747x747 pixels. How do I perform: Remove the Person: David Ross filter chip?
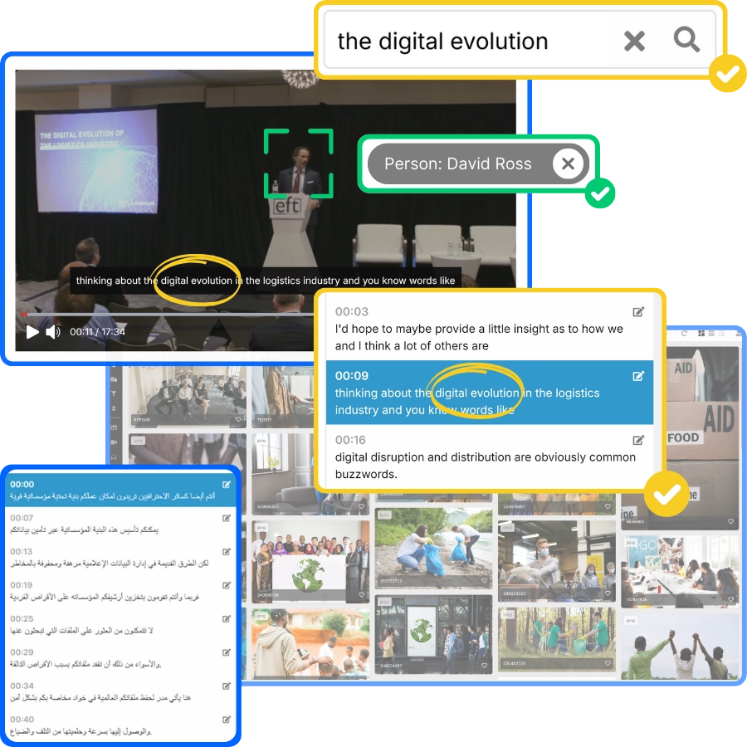pos(568,164)
